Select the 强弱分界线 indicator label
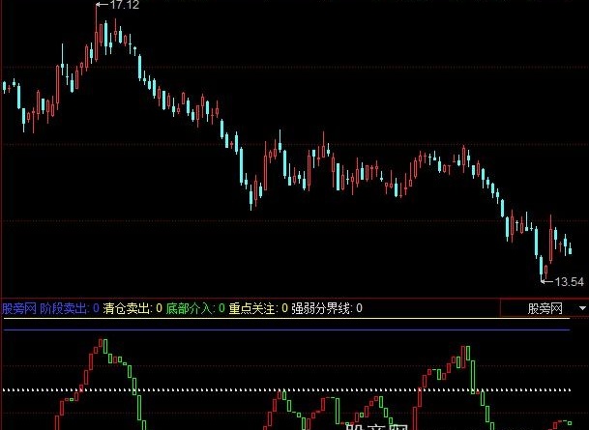This screenshot has width=589, height=430. pos(327,308)
